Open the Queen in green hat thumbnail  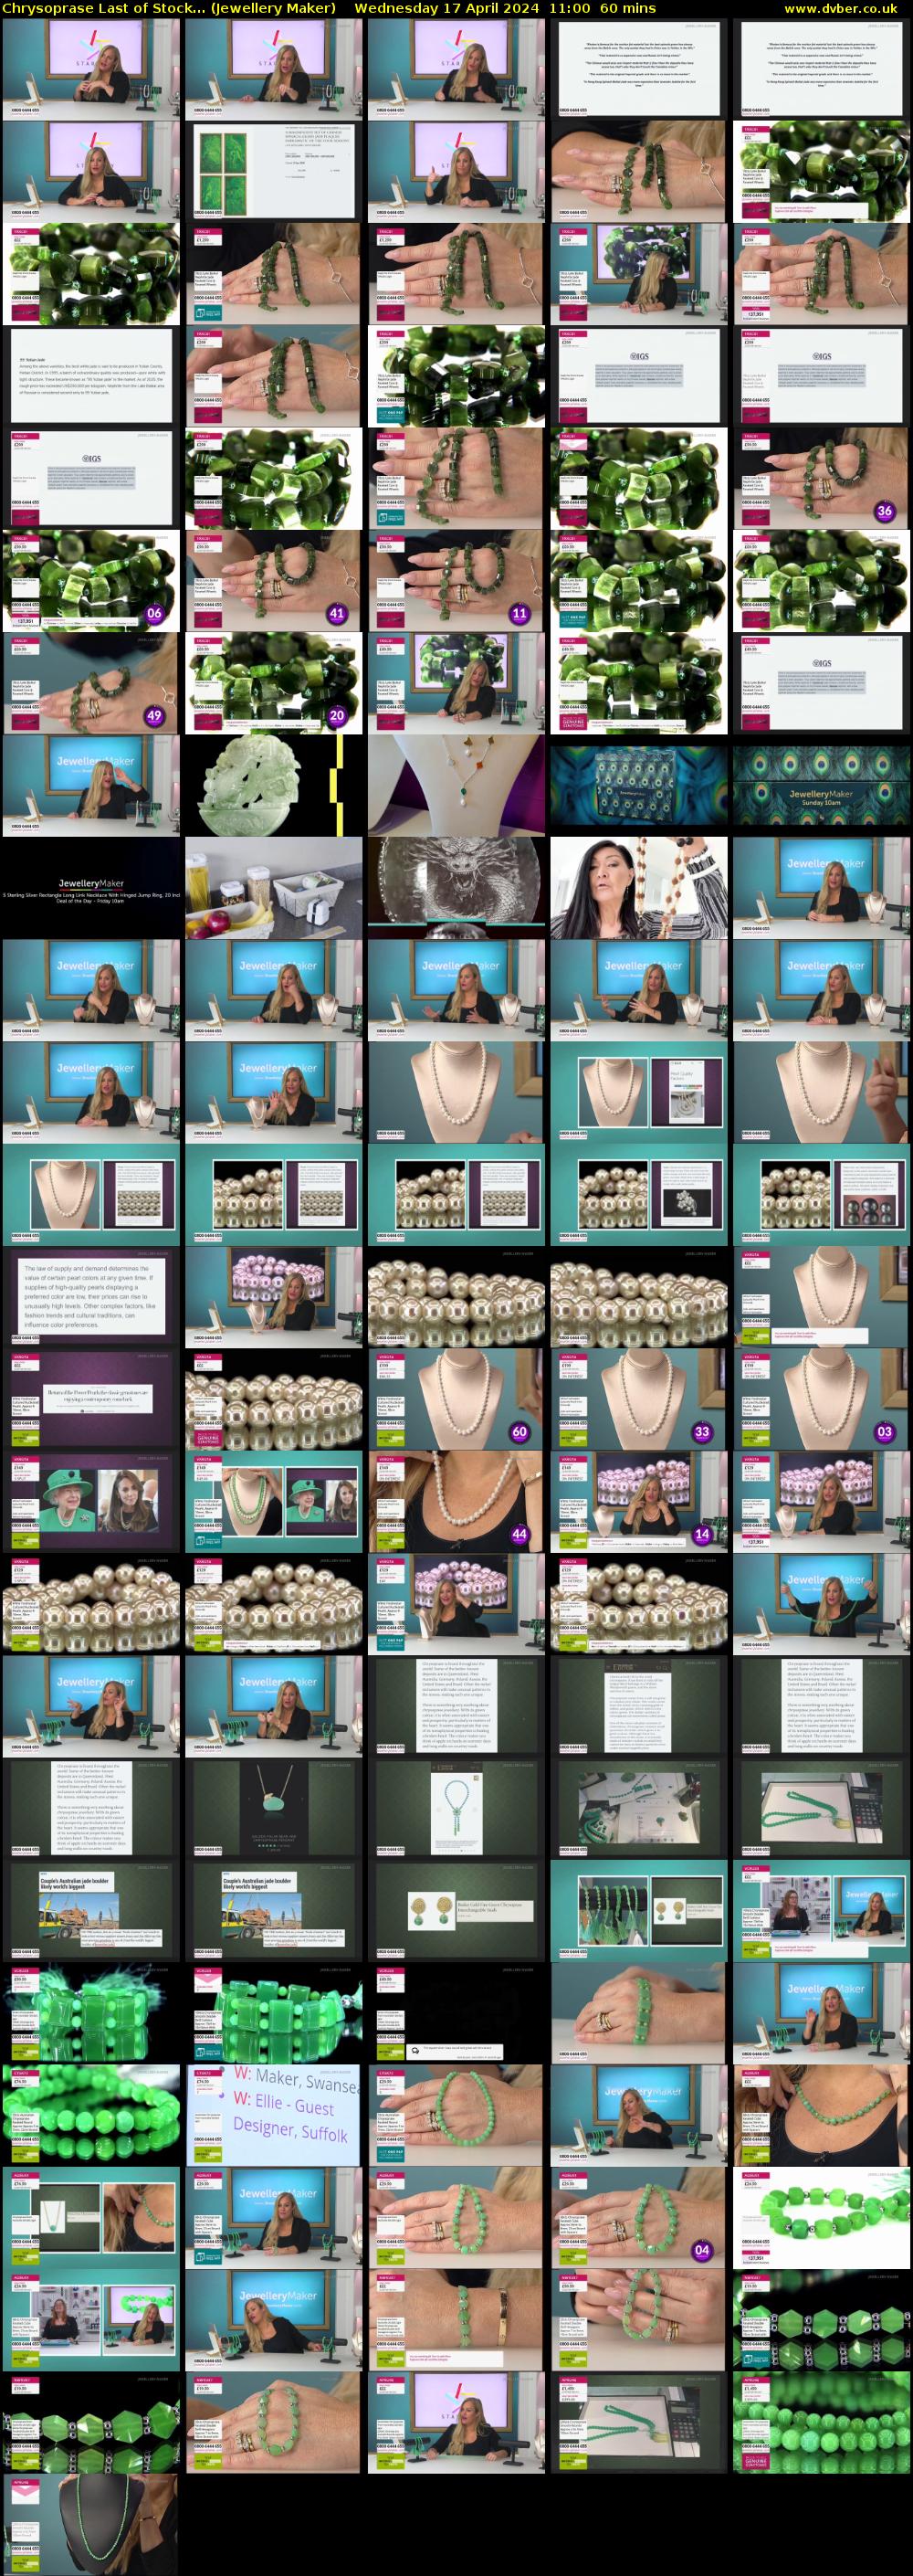91,1502
